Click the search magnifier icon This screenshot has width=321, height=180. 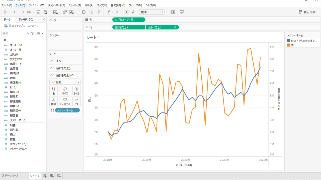pyautogui.click(x=28, y=33)
